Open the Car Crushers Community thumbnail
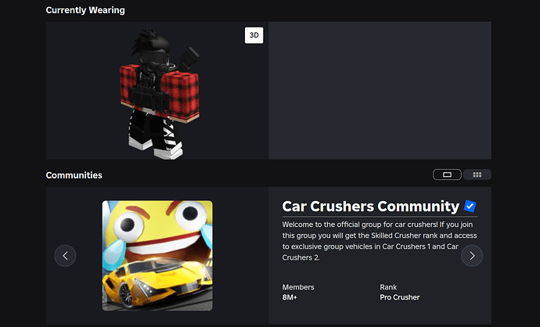Image resolution: width=540 pixels, height=327 pixels. pos(157,255)
